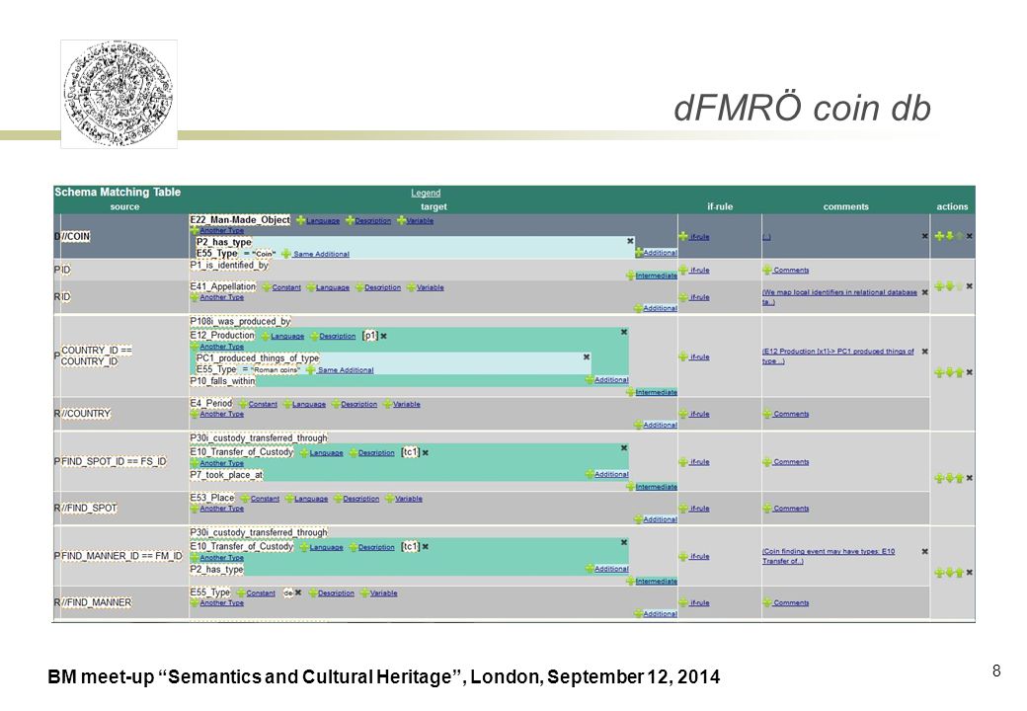The width and height of the screenshot is (1027, 711).
Task: Delete the Coin finding event comment
Action: pyautogui.click(x=925, y=552)
